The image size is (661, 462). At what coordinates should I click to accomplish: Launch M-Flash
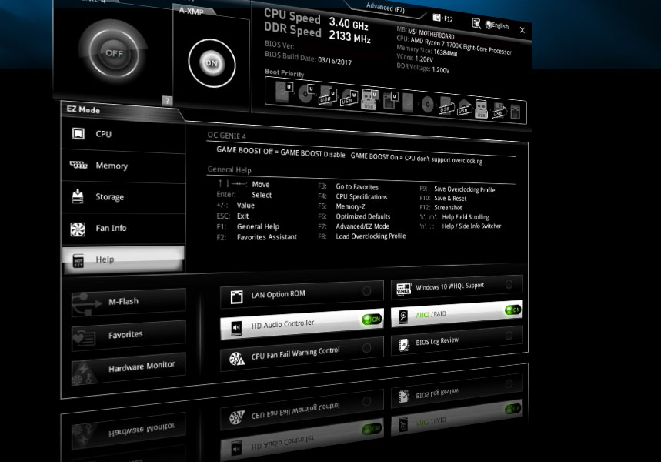(129, 302)
